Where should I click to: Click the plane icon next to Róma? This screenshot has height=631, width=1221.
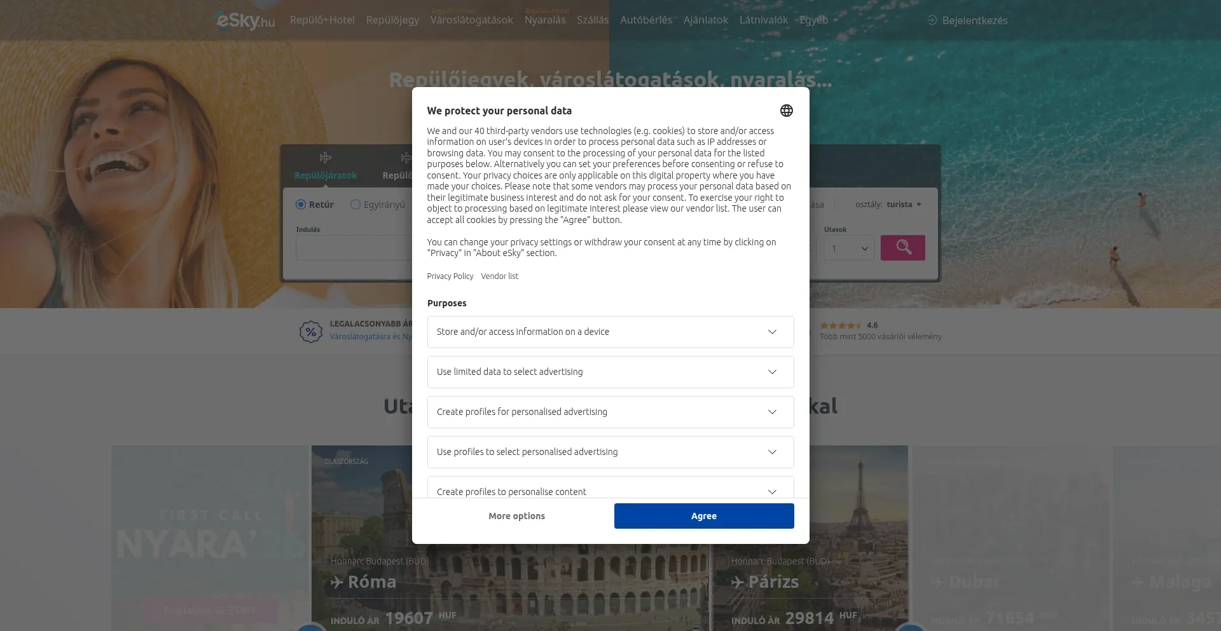(x=337, y=582)
